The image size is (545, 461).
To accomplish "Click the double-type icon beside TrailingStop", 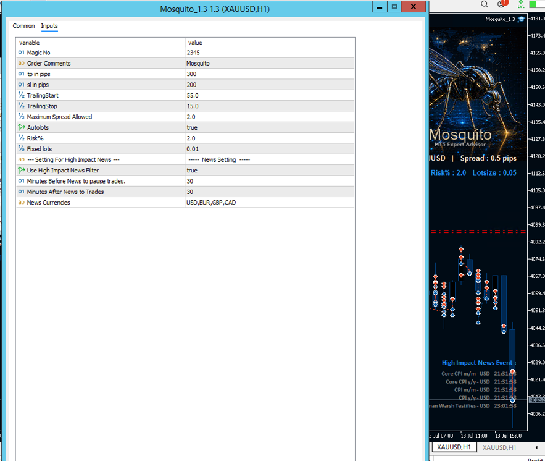I will click(x=21, y=106).
